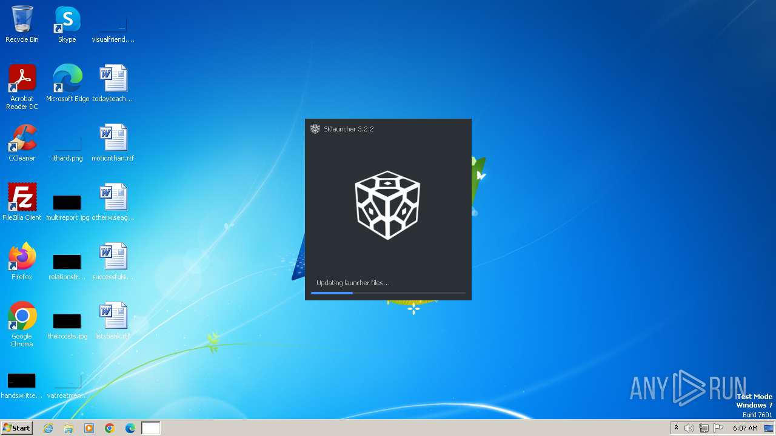Open media player from the taskbar
The height and width of the screenshot is (436, 776).
coord(89,428)
